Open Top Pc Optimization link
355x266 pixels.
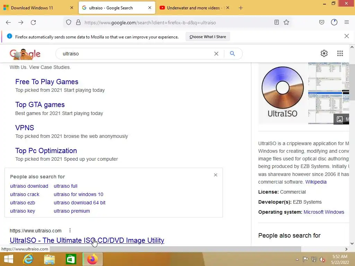pyautogui.click(x=46, y=151)
